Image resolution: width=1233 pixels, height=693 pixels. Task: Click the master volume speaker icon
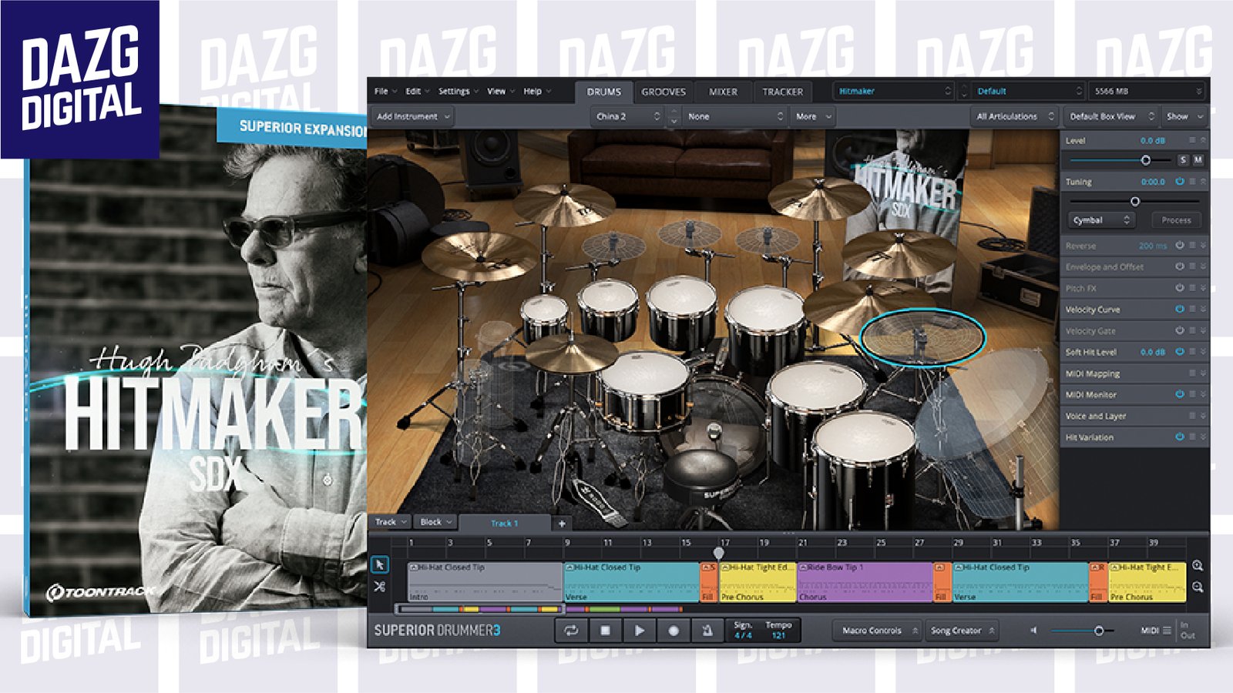pos(1034,631)
